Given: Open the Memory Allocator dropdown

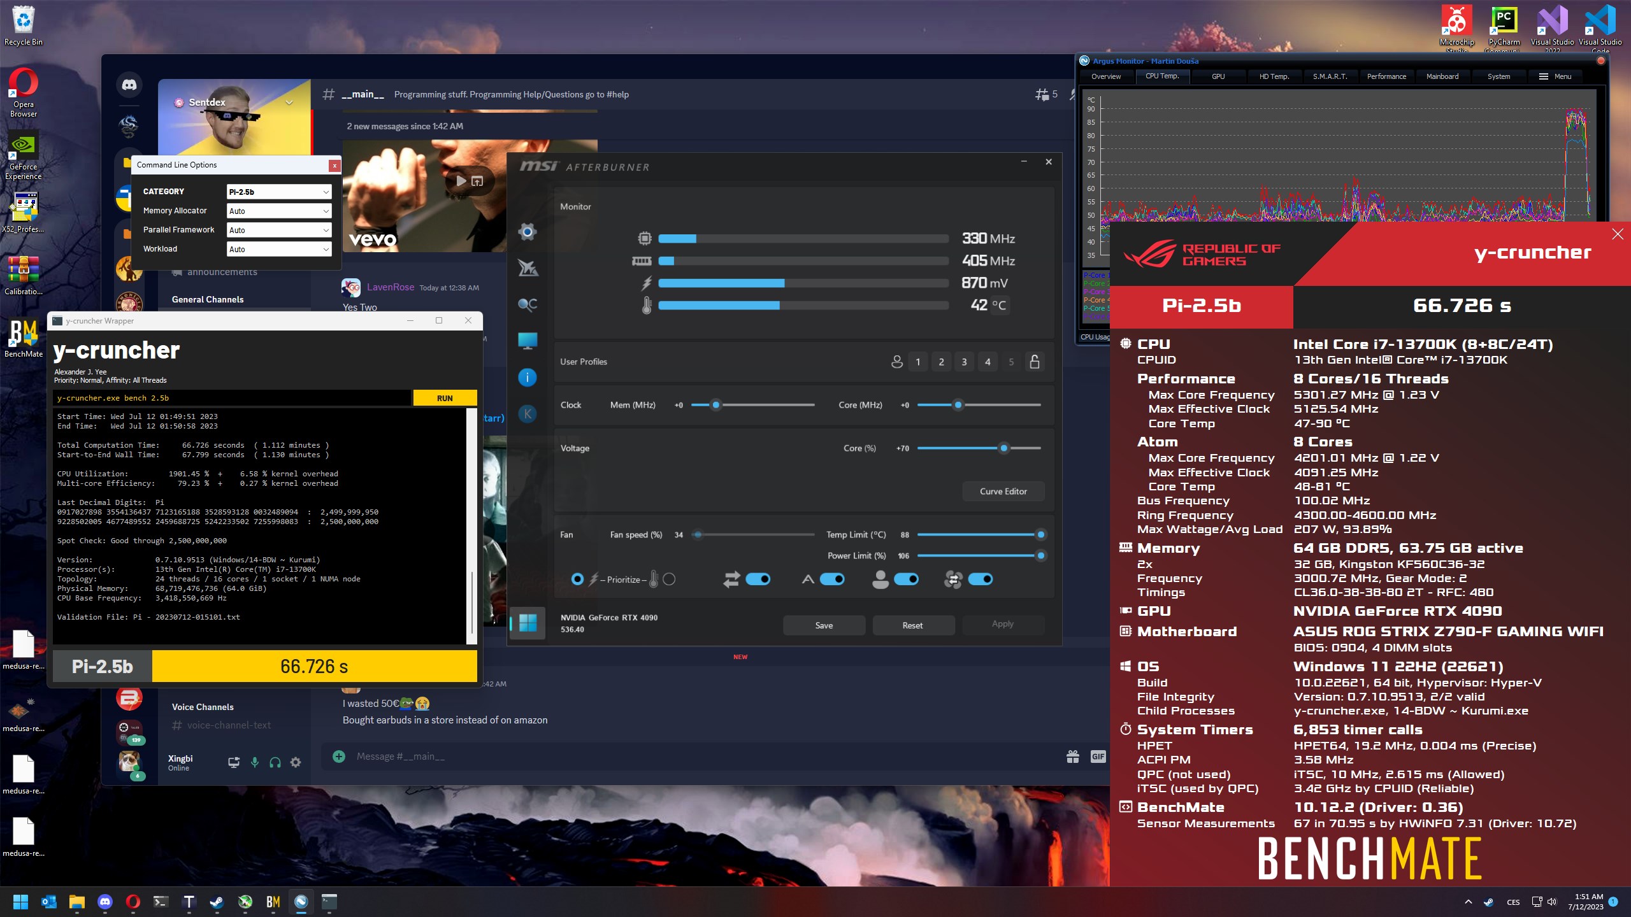Looking at the screenshot, I should (279, 211).
